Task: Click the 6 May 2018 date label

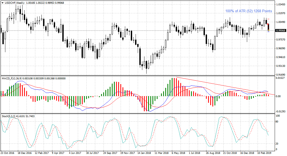Action: pyautogui.click(x=178, y=153)
